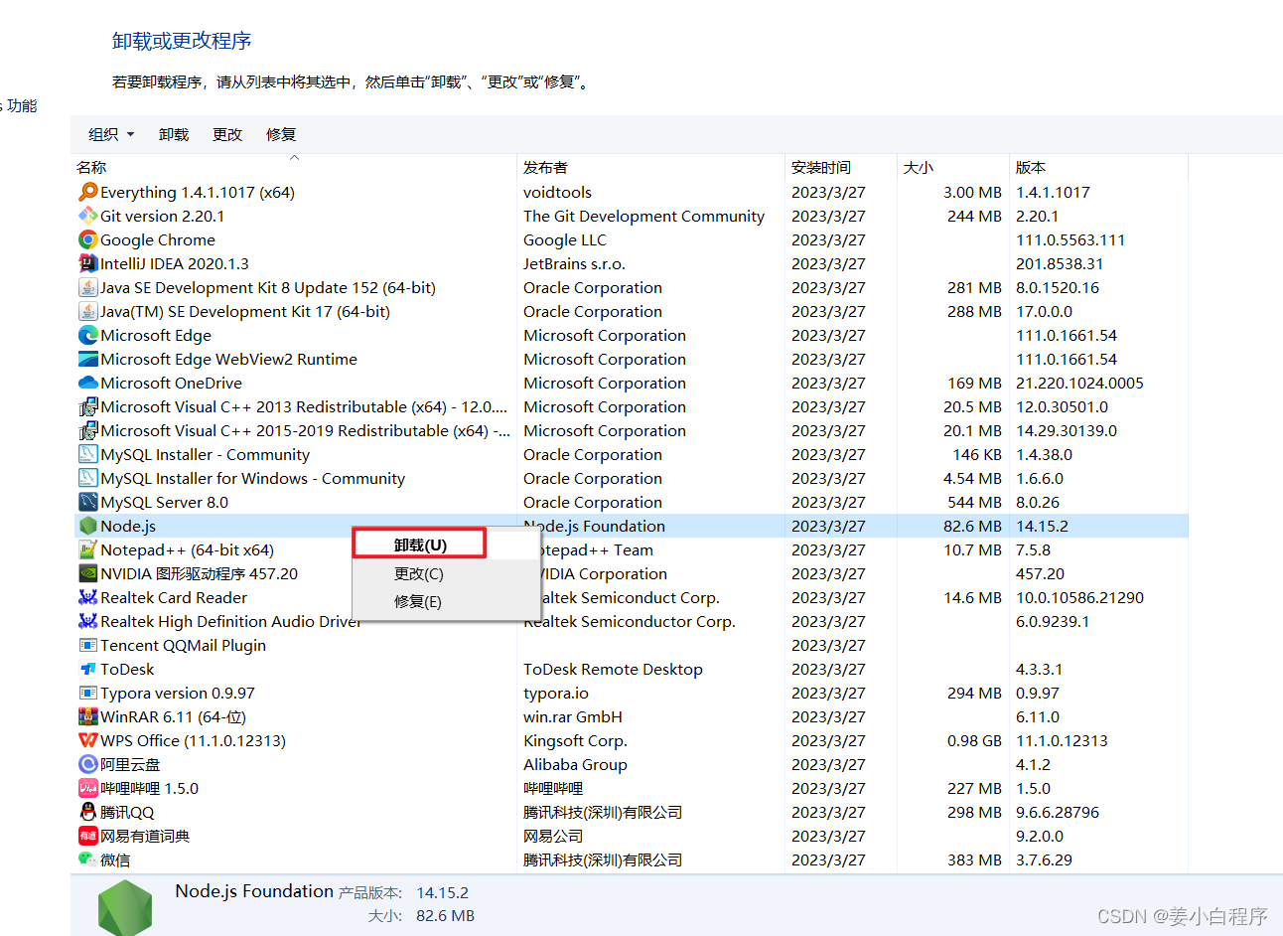This screenshot has width=1283, height=936.
Task: Click the 'The Git Development Community' publisher cell
Action: point(643,216)
